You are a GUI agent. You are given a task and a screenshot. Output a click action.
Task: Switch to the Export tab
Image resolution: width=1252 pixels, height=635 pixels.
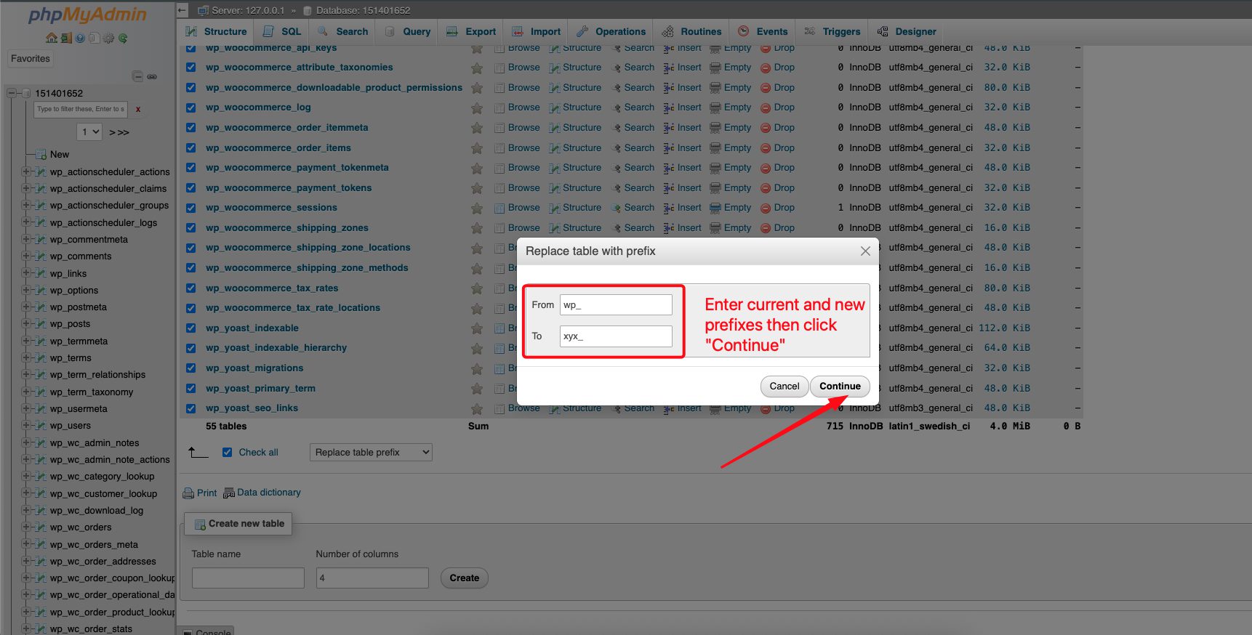click(x=472, y=31)
